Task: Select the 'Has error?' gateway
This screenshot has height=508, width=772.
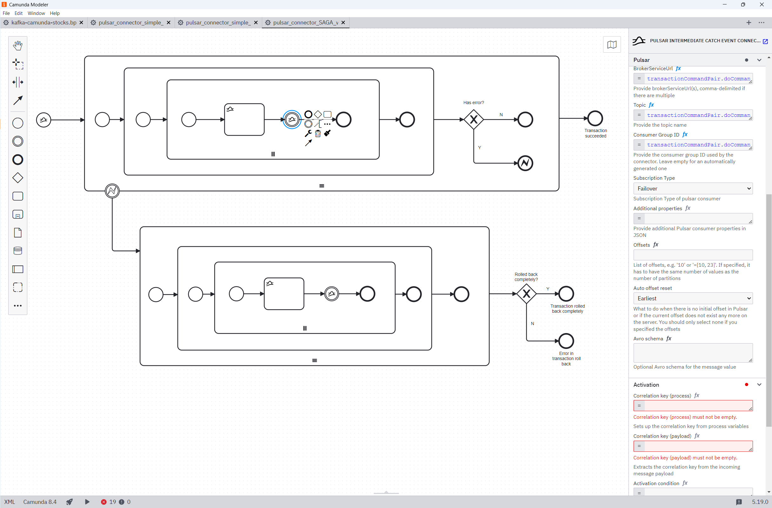Action: [x=474, y=120]
